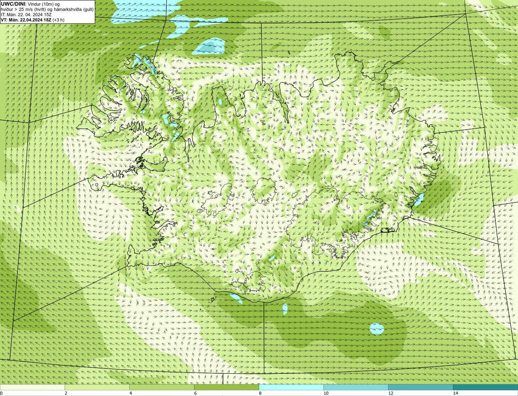Click the 2–4 m/s legend color segment

pos(97,387)
